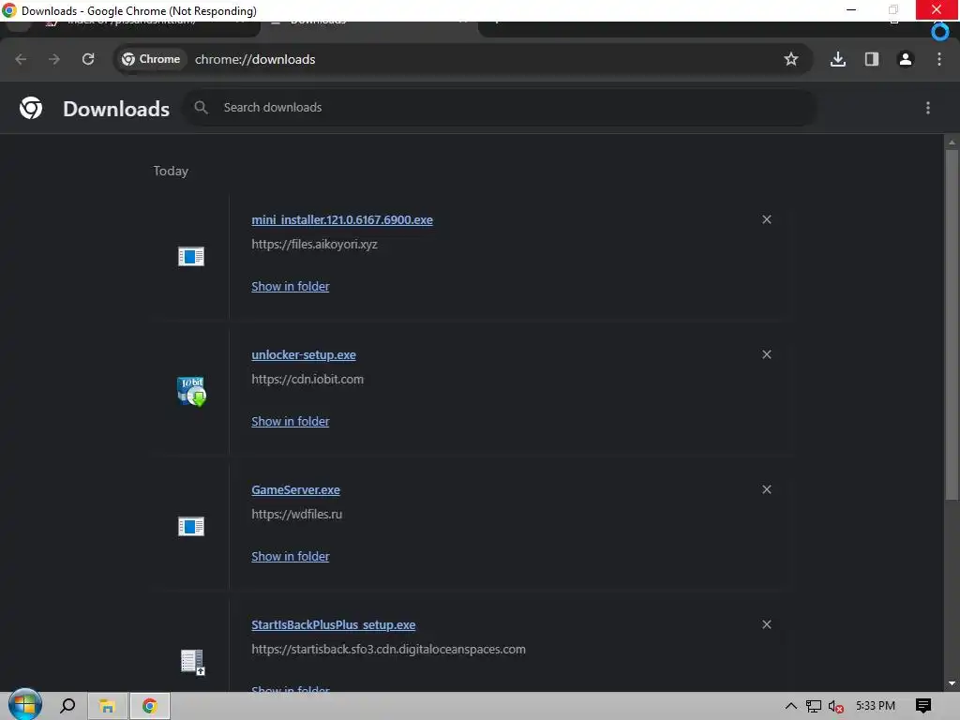Click the browser forward arrow
960x720 pixels.
[x=54, y=59]
